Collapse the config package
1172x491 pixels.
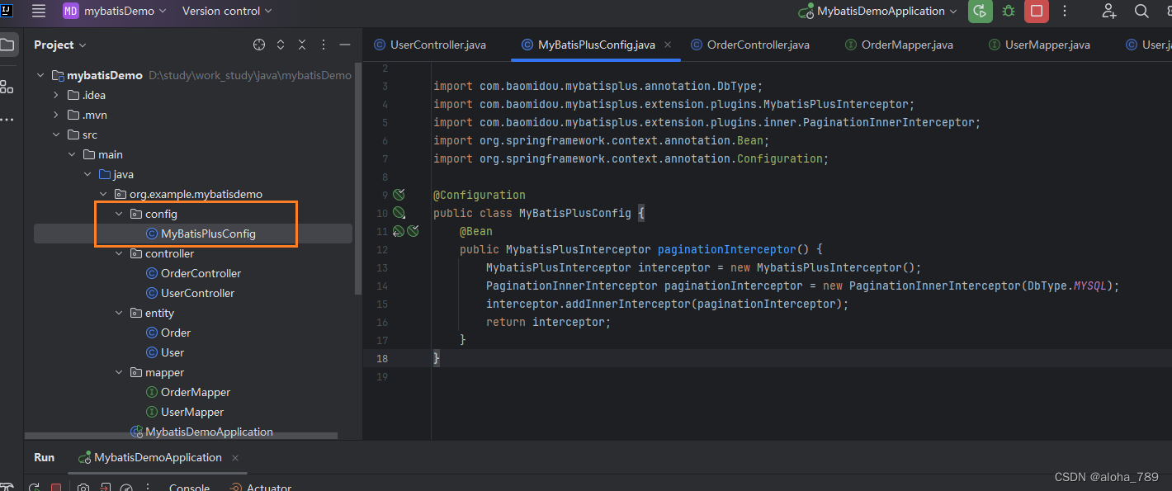pos(119,214)
